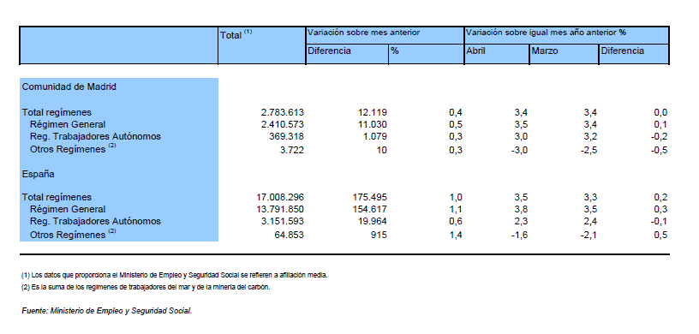Select España total value 17.008.296

(280, 197)
